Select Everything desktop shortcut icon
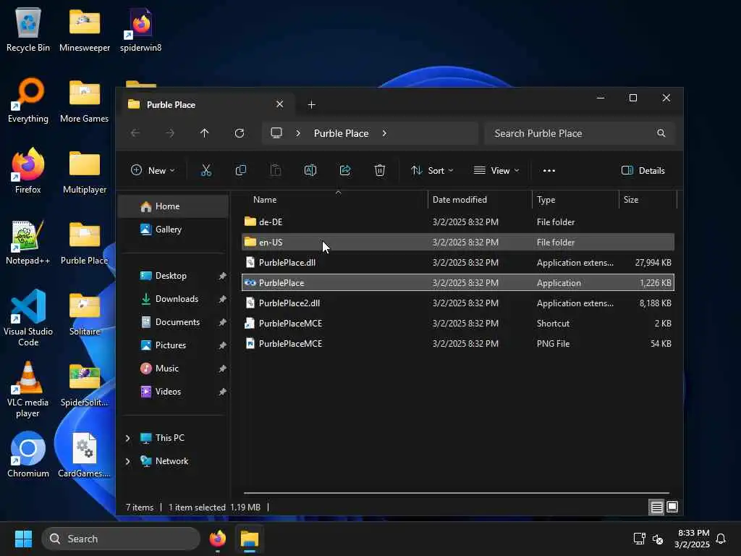The width and height of the screenshot is (741, 556). click(28, 100)
